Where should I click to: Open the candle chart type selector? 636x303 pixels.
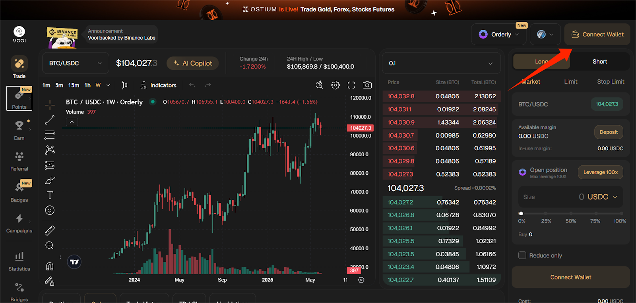[124, 85]
